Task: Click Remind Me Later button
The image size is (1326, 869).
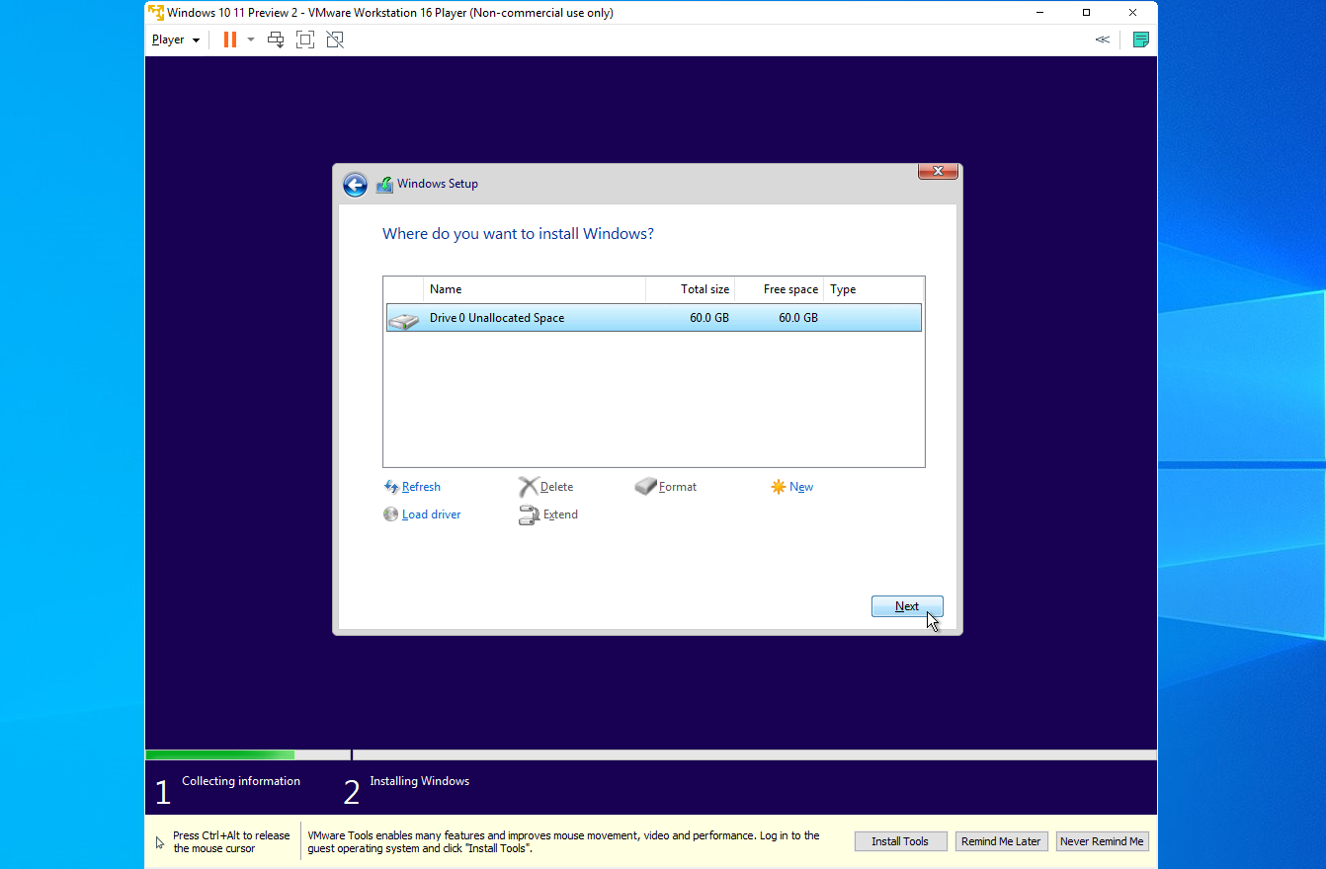Action: point(1001,841)
